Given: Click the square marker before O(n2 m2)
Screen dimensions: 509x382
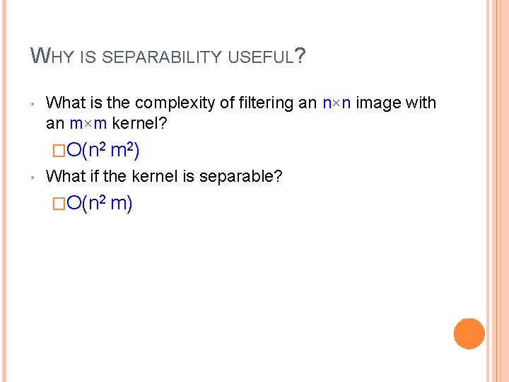Looking at the screenshot, I should click(59, 151).
